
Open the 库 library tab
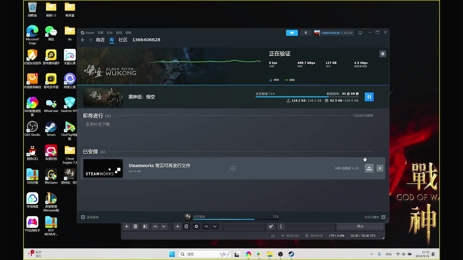(x=112, y=40)
